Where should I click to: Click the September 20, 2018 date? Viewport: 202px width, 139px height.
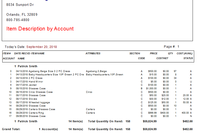click(x=42, y=47)
